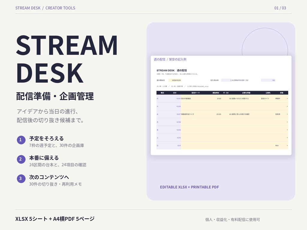Click the 話題メモを3つ用意する cell
The image size is (307, 230).
246,99
